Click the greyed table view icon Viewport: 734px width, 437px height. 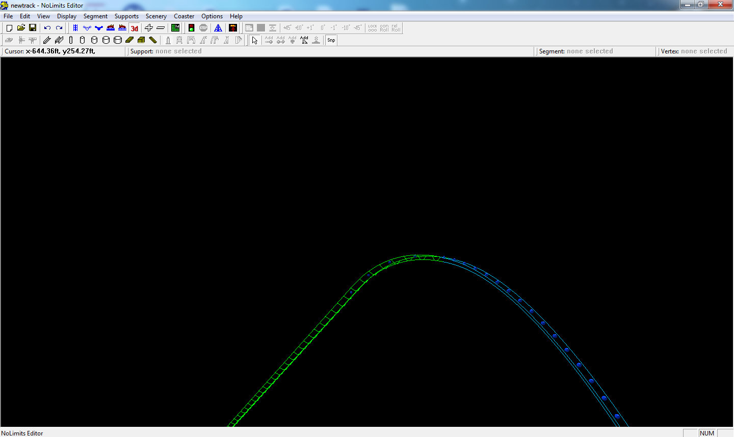249,28
